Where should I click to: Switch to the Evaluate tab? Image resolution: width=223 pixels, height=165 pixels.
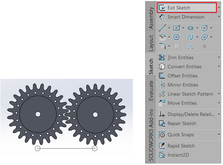point(150,88)
